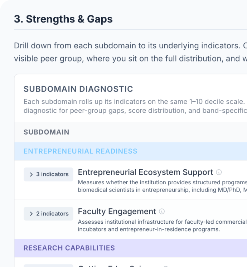Click the Entrepreneurial Ecosystem Support title
The width and height of the screenshot is (247, 267).
(145, 172)
